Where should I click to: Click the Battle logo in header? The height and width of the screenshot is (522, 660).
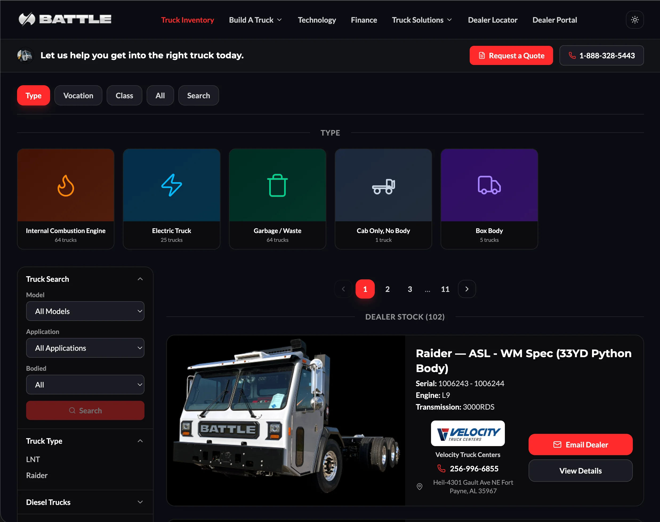click(65, 19)
